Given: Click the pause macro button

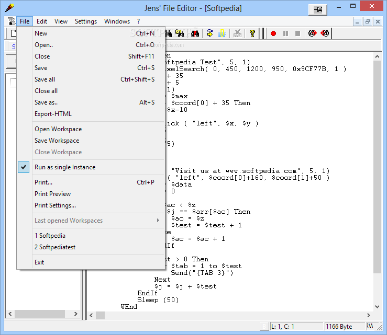Looking at the screenshot, I should [285, 33].
